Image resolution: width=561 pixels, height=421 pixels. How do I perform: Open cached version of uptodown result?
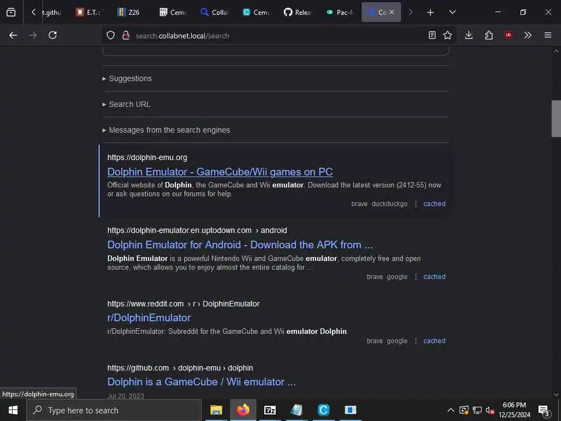(434, 277)
